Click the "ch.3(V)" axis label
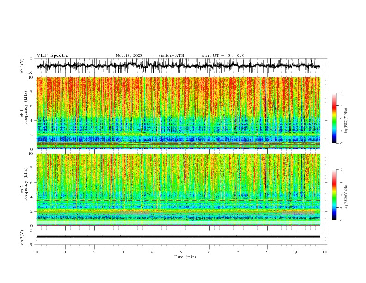The height and width of the screenshot is (283, 366). (22, 237)
